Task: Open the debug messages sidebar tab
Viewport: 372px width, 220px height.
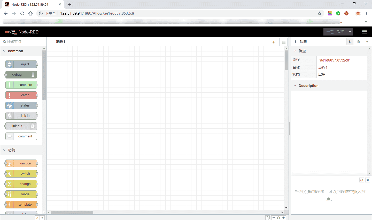Action: click(x=358, y=42)
